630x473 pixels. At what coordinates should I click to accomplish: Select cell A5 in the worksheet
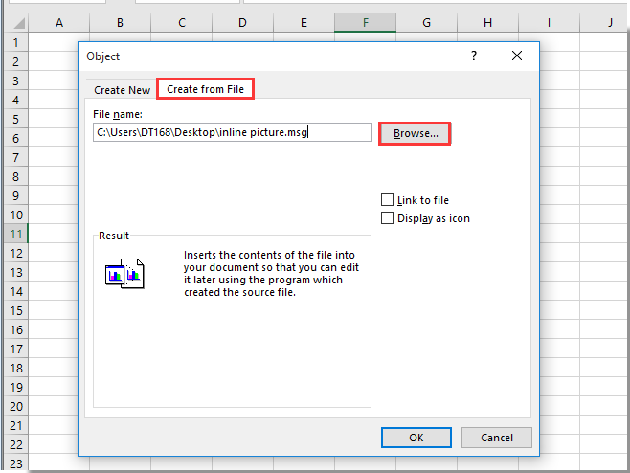click(59, 119)
